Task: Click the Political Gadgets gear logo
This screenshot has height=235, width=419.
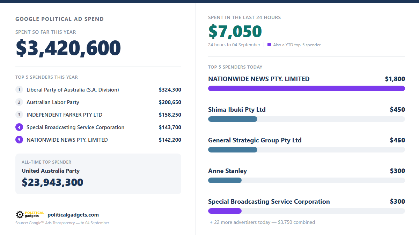Action: click(x=30, y=214)
